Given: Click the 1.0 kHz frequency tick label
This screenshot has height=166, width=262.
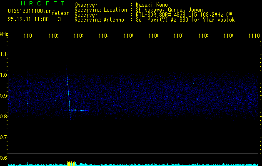Looking at the screenshot, I should pos(4,75).
